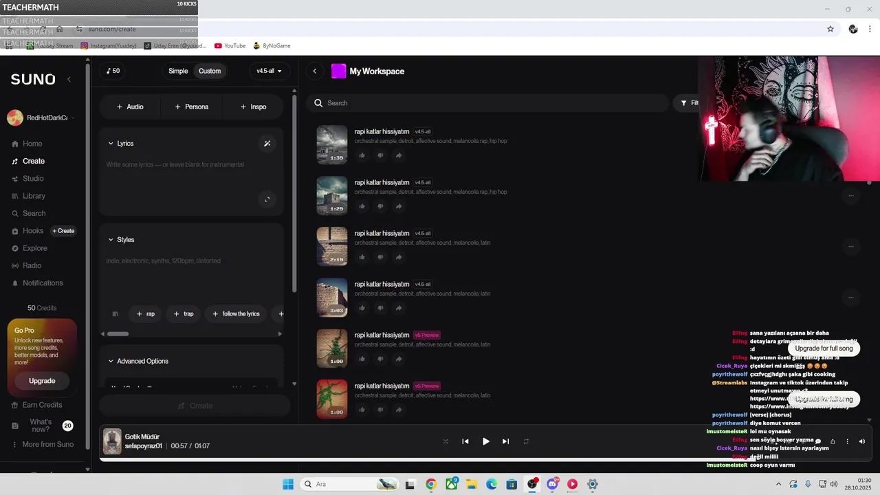The width and height of the screenshot is (880, 495).
Task: Add the follow the lyrics style tag
Action: tap(236, 314)
